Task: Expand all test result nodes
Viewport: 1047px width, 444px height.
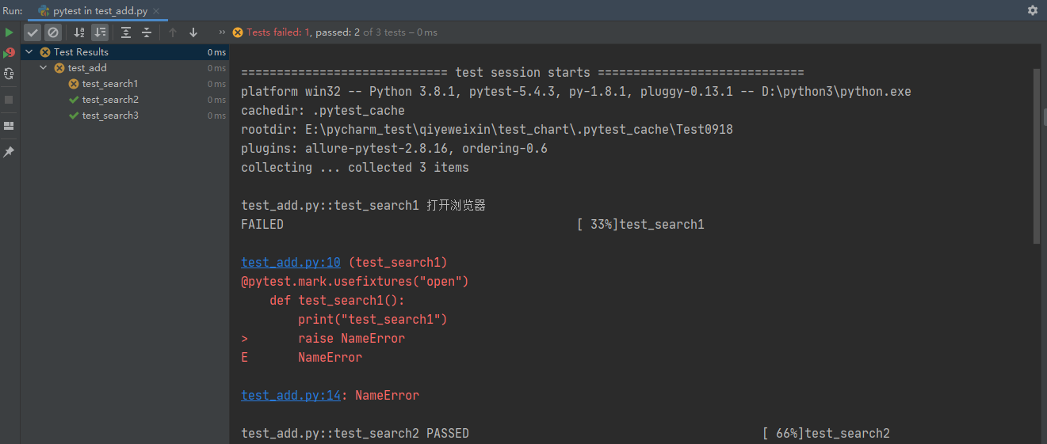Action: [126, 32]
